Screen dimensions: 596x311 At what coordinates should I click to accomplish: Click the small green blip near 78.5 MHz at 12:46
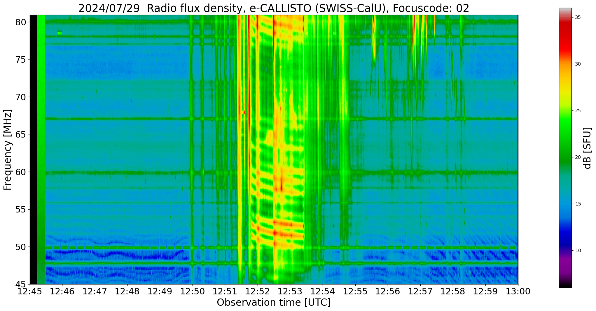tap(60, 33)
